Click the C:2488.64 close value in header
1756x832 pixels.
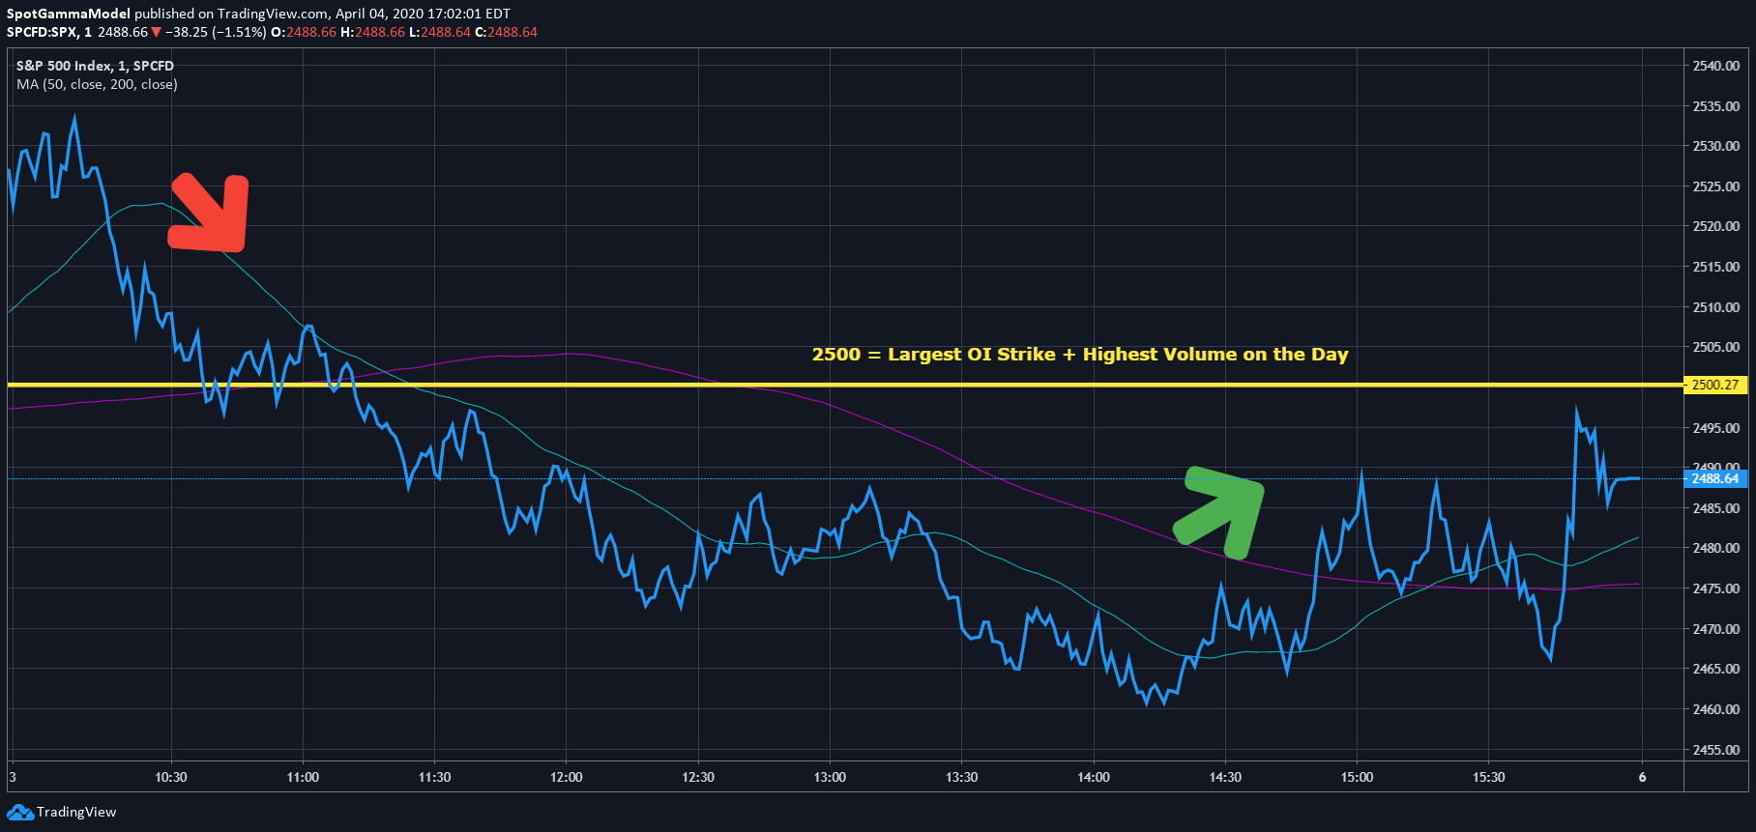506,32
